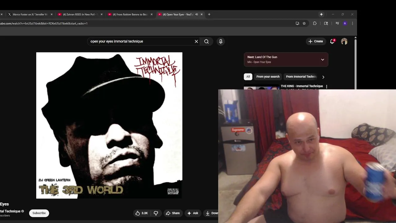Screen dimensions: 396x223
Task: Close the Zohran RISES In New Poll tab
Action: click(101, 14)
